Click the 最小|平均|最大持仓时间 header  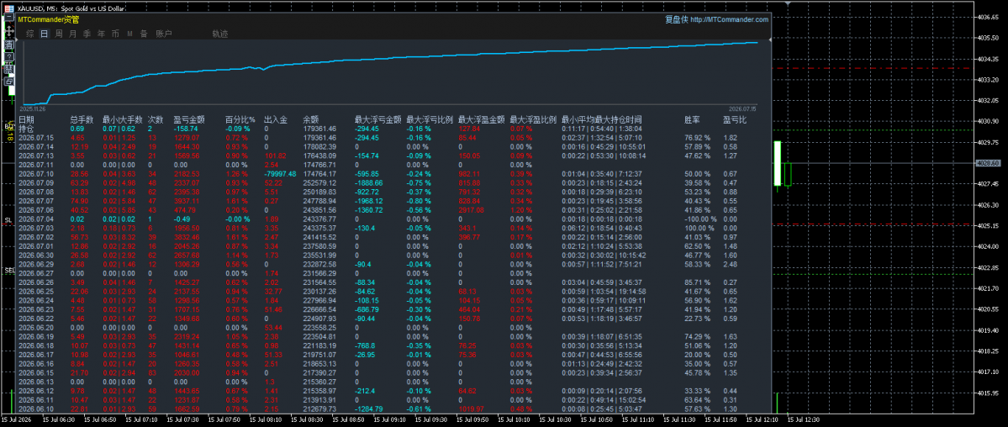(602, 119)
